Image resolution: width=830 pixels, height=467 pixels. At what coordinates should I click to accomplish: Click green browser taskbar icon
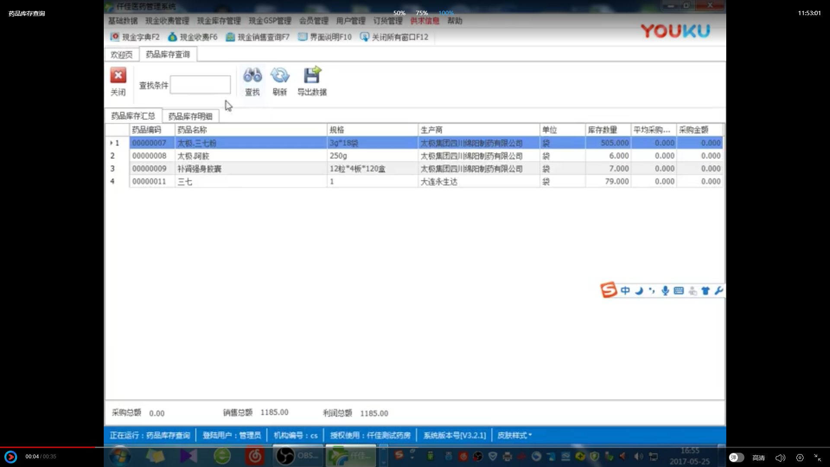[x=222, y=456]
